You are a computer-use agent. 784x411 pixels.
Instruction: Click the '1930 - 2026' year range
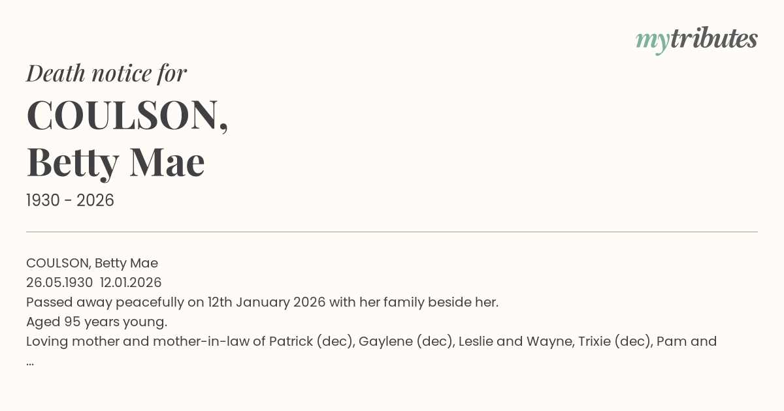coord(70,200)
